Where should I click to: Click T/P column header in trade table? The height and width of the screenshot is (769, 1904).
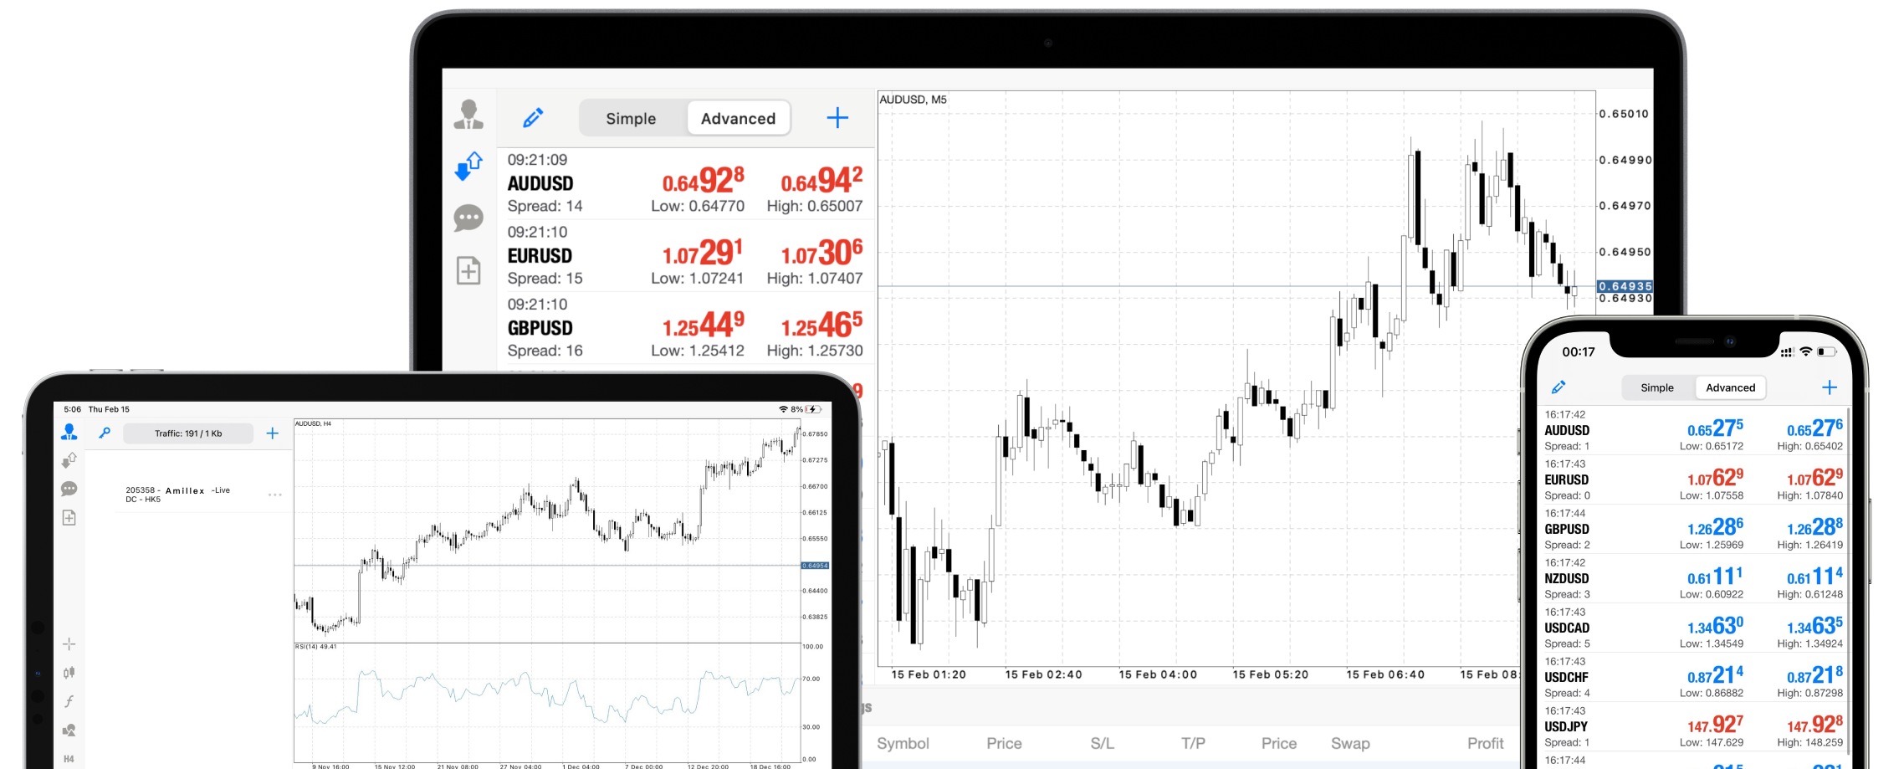[x=1193, y=743]
